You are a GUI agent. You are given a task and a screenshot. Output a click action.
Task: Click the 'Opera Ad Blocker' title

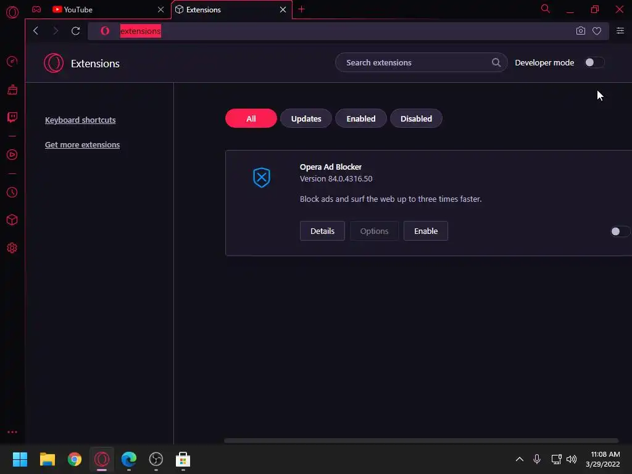coord(331,167)
